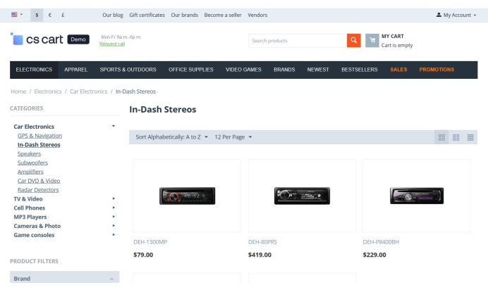
Task: Select euro currency symbol
Action: 50,15
